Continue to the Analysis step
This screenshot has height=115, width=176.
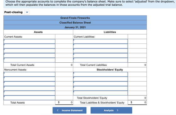tap(111, 110)
